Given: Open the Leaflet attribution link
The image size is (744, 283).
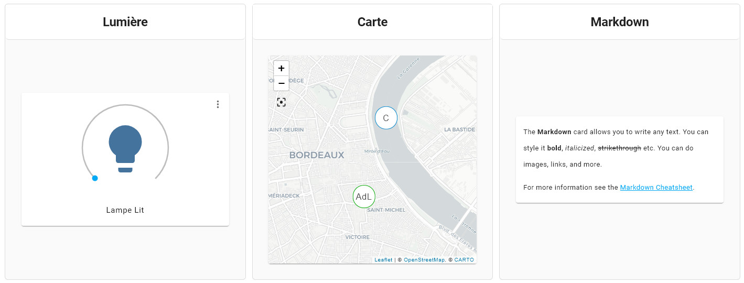Looking at the screenshot, I should (383, 260).
